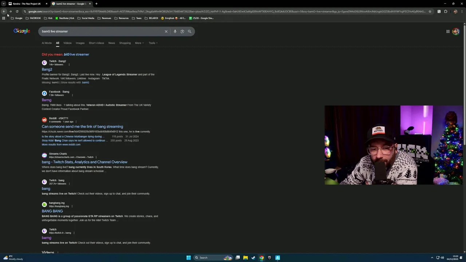Click the magnifier search button
466x262 pixels.
(189, 31)
